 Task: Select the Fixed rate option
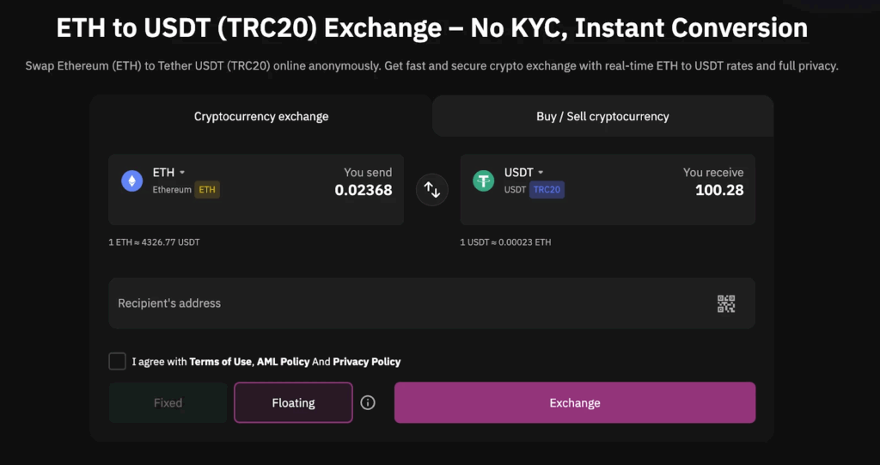point(168,402)
